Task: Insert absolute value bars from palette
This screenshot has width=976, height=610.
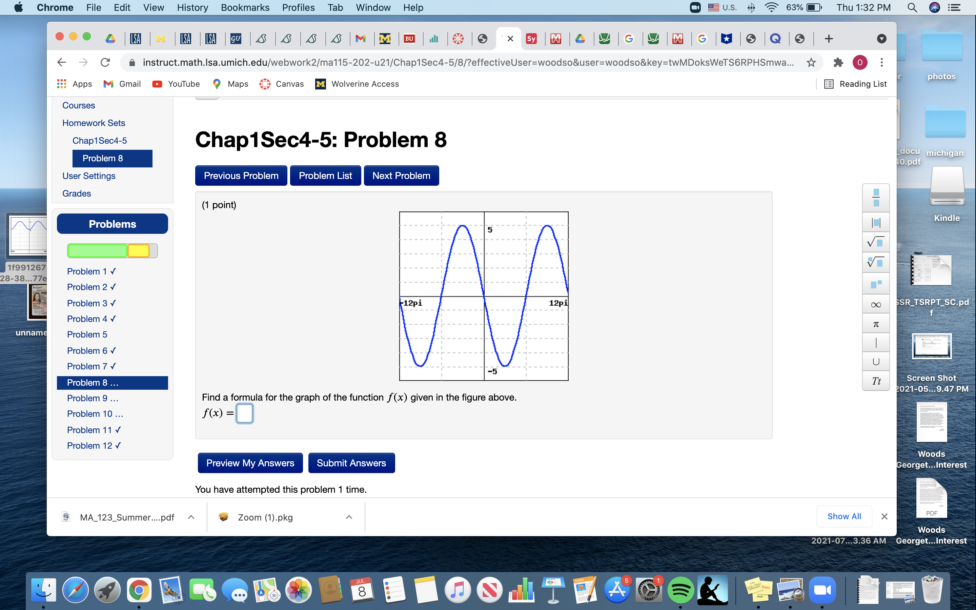Action: point(876,222)
